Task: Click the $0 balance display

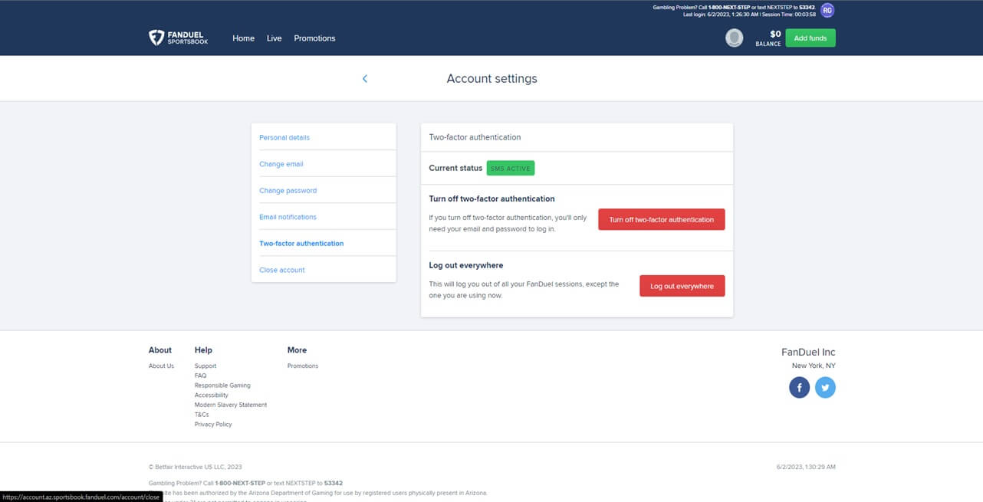Action: (x=768, y=38)
